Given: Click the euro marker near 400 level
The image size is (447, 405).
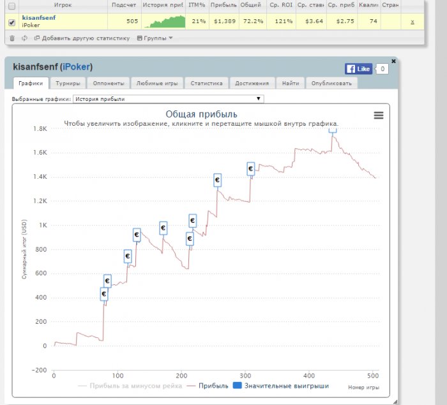Looking at the screenshot, I should tap(104, 294).
